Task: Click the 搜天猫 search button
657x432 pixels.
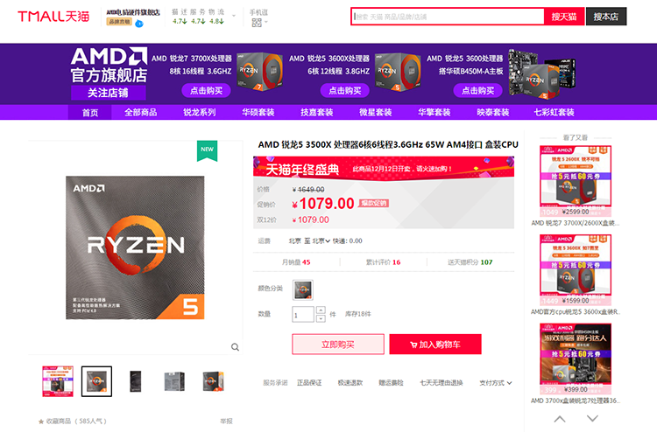Action: click(x=564, y=17)
